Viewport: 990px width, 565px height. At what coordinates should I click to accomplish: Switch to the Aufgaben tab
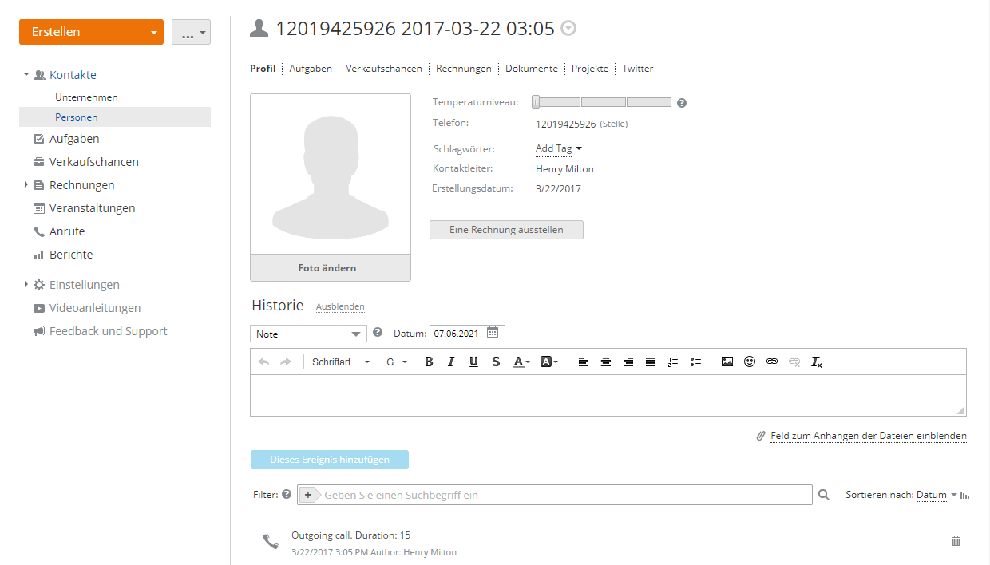point(311,69)
